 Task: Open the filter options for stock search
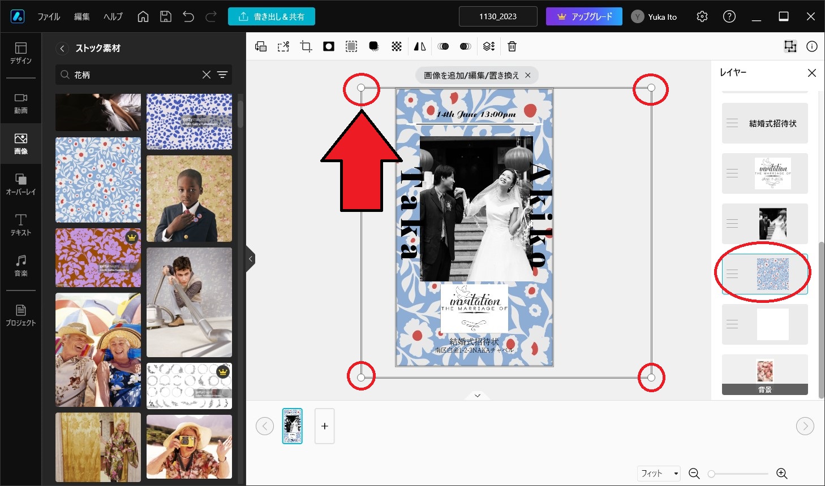point(223,75)
